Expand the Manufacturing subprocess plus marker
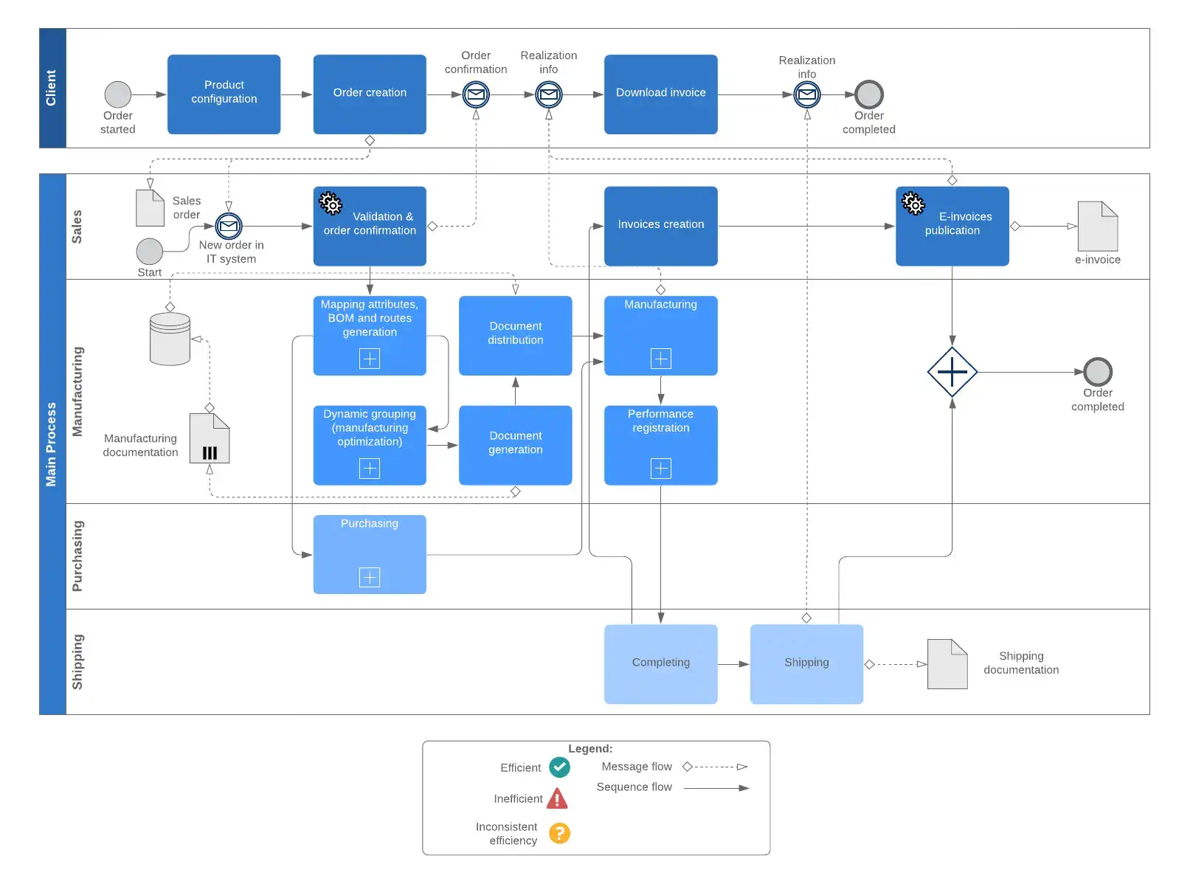The width and height of the screenshot is (1193, 884). pos(660,359)
